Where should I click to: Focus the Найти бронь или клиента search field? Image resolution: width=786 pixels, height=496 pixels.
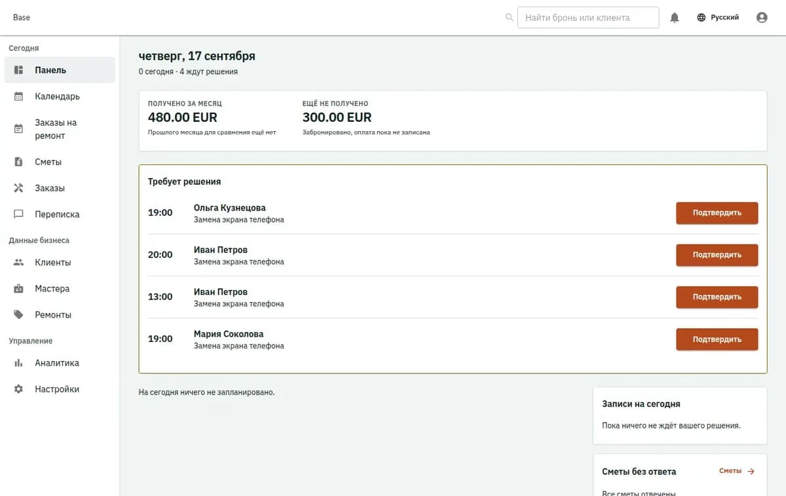(588, 18)
